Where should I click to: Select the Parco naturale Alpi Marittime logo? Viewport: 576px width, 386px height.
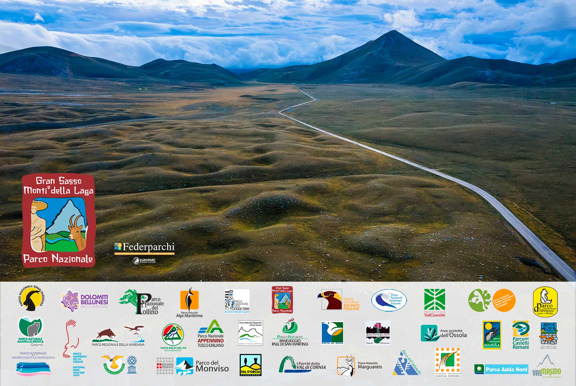pyautogui.click(x=189, y=302)
